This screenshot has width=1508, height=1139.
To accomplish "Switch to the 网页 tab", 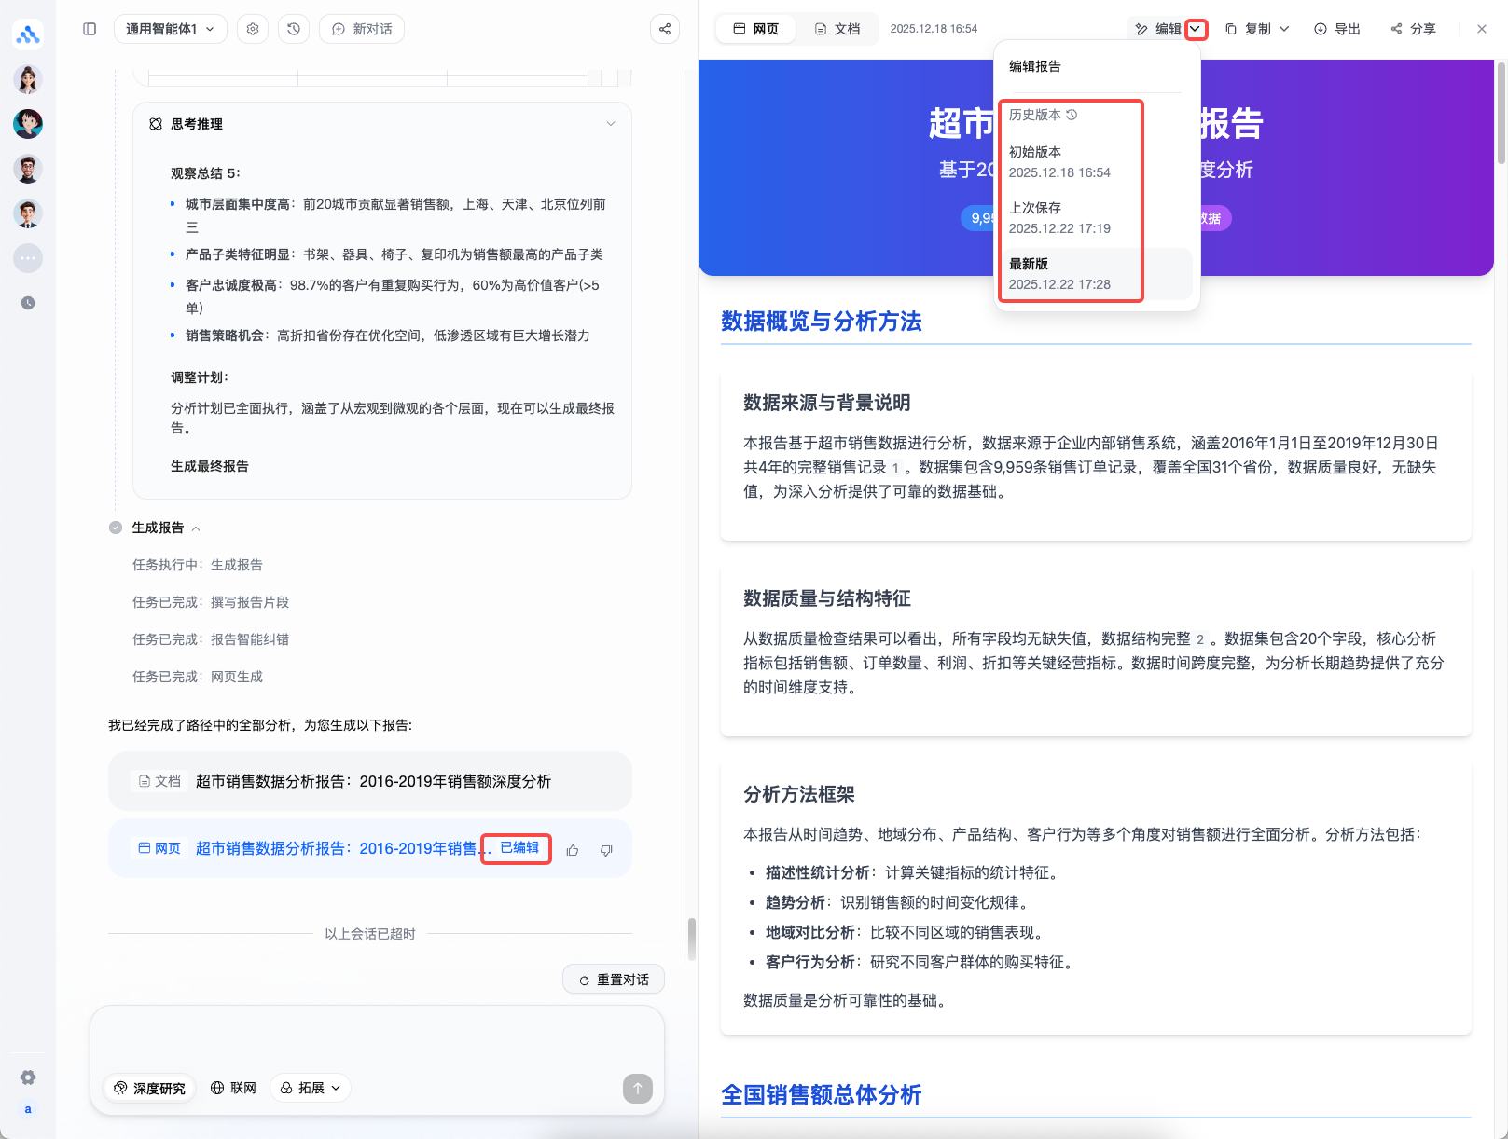I will coord(756,29).
